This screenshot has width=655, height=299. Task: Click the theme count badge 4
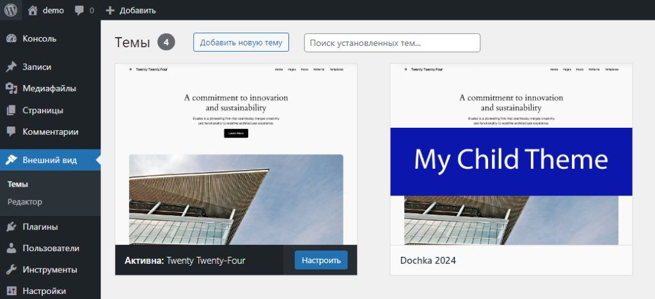tap(166, 42)
